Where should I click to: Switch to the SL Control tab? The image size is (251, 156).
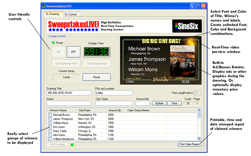tap(73, 15)
